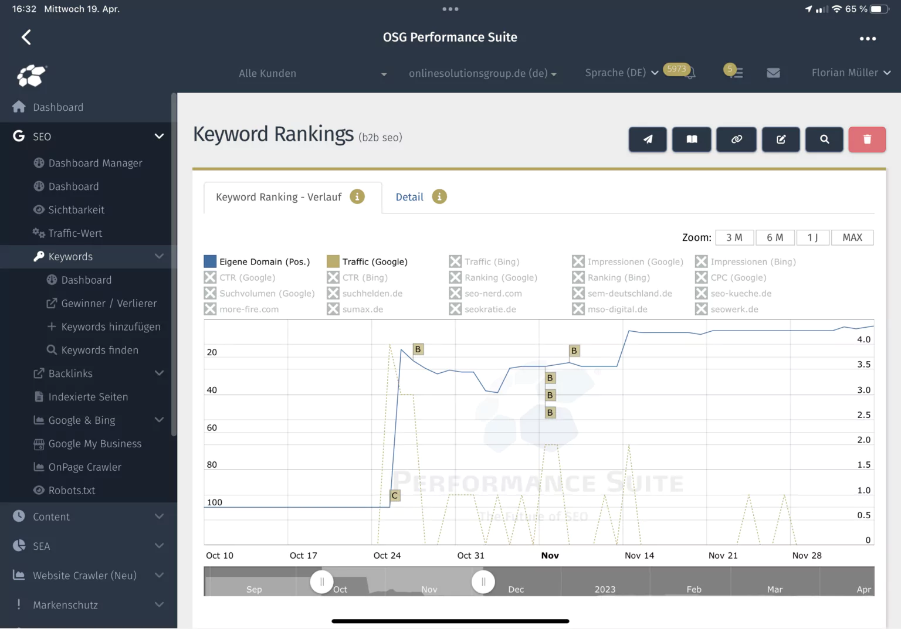
Task: Click the edit pencil icon button
Action: click(781, 140)
